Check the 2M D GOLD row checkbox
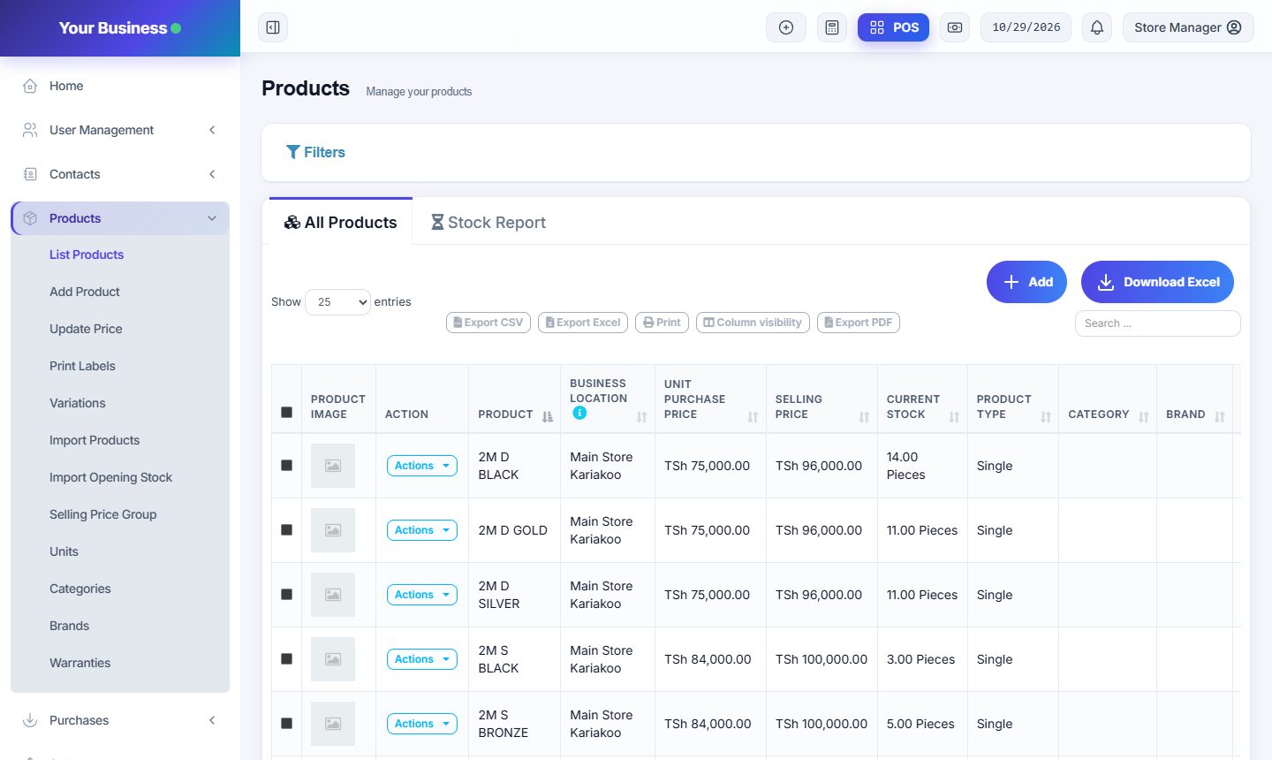This screenshot has height=760, width=1272. coord(286,530)
